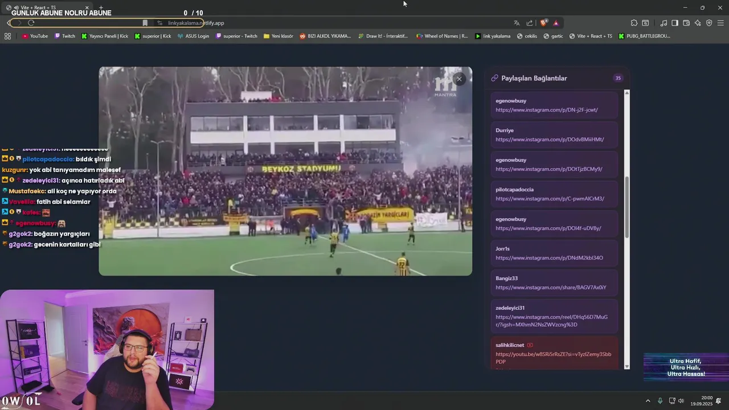Open the Twitch bookmark

click(65, 36)
